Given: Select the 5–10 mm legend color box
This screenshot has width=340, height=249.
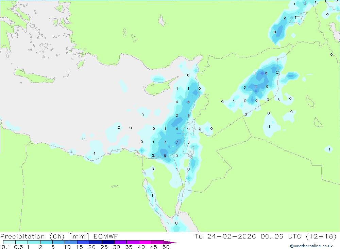Looking at the screenshot, I should [x=59, y=242].
